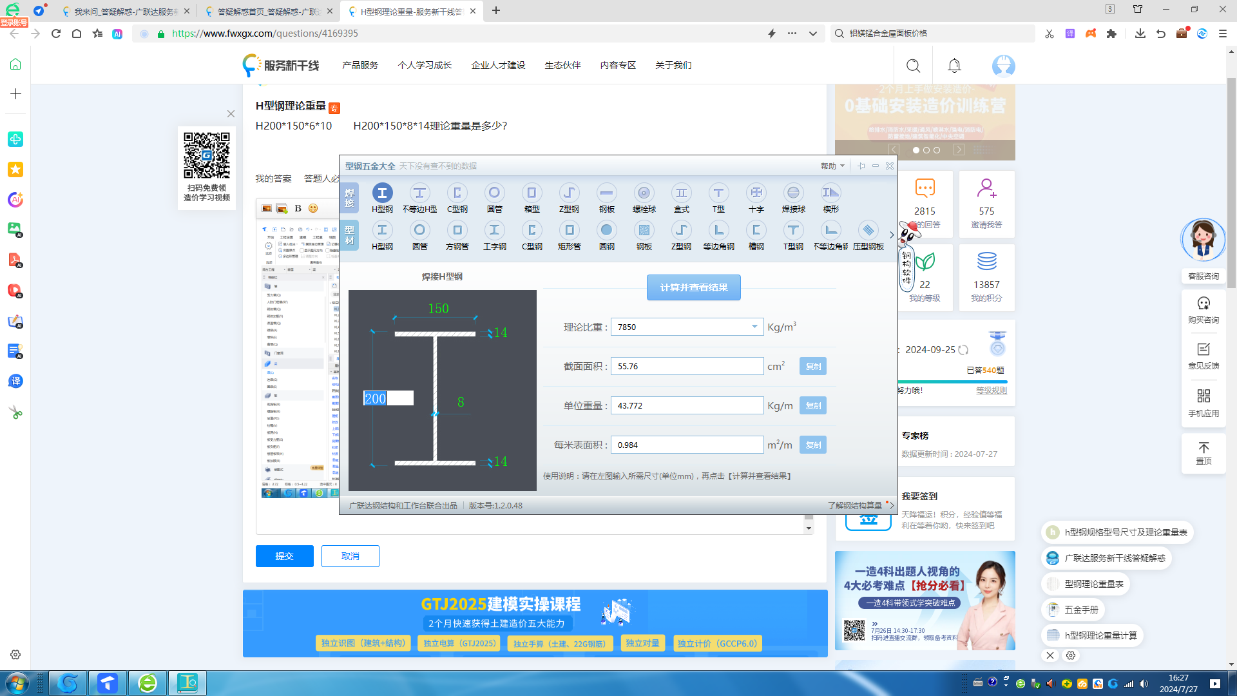
Task: Expand more profile types with right chevron
Action: [892, 235]
